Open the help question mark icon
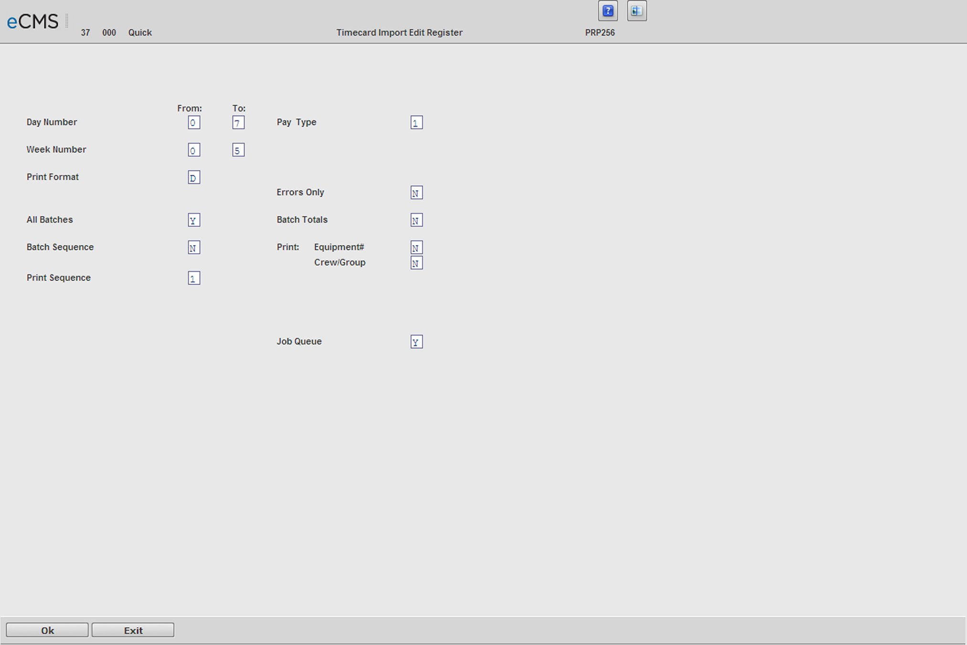The height and width of the screenshot is (645, 967). (608, 11)
